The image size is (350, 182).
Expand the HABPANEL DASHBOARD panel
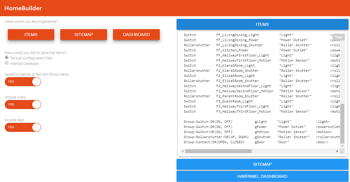point(262,176)
